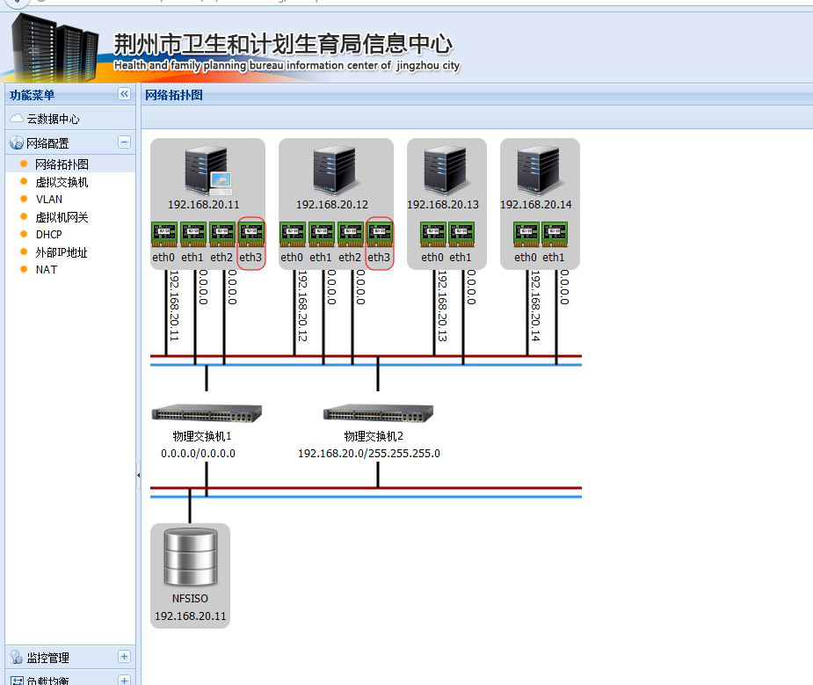
Task: Collapse the 网络配置 menu section
Action: (124, 142)
